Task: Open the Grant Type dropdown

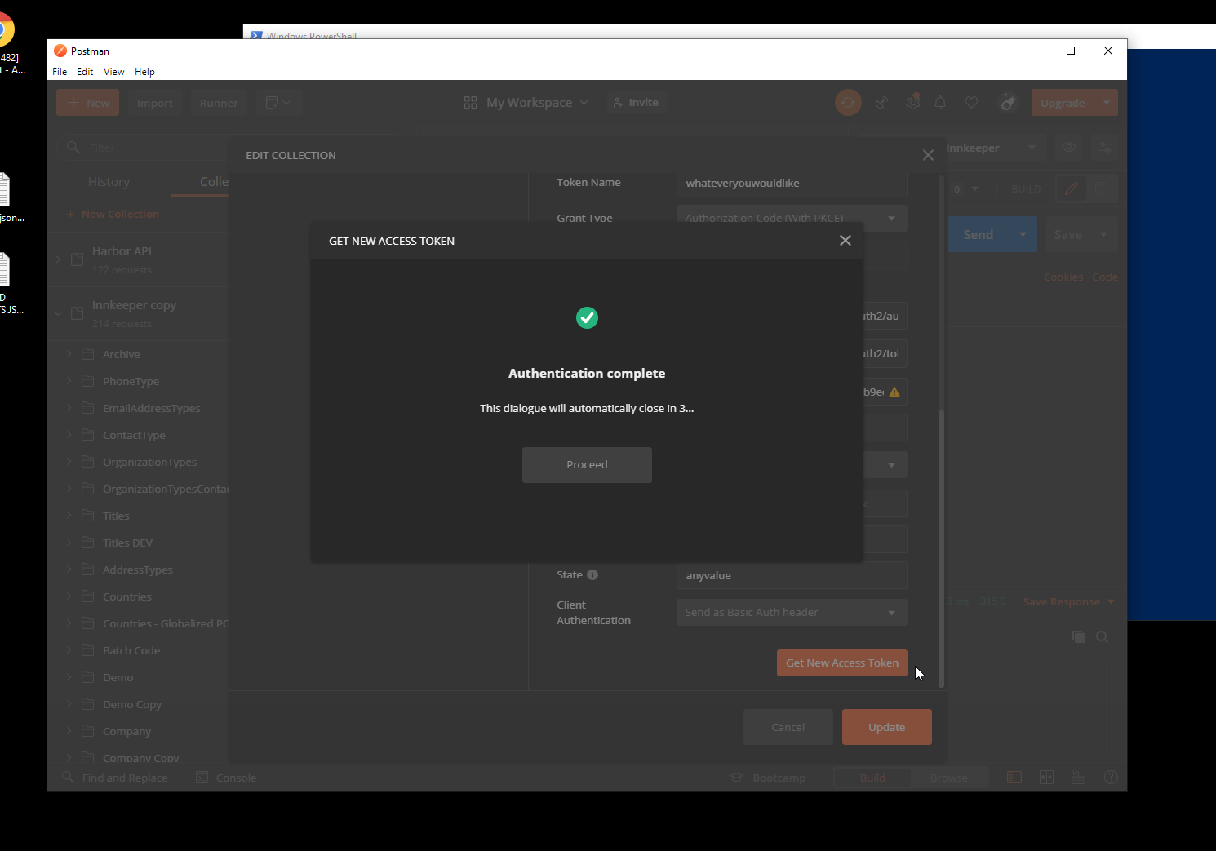Action: tap(790, 218)
